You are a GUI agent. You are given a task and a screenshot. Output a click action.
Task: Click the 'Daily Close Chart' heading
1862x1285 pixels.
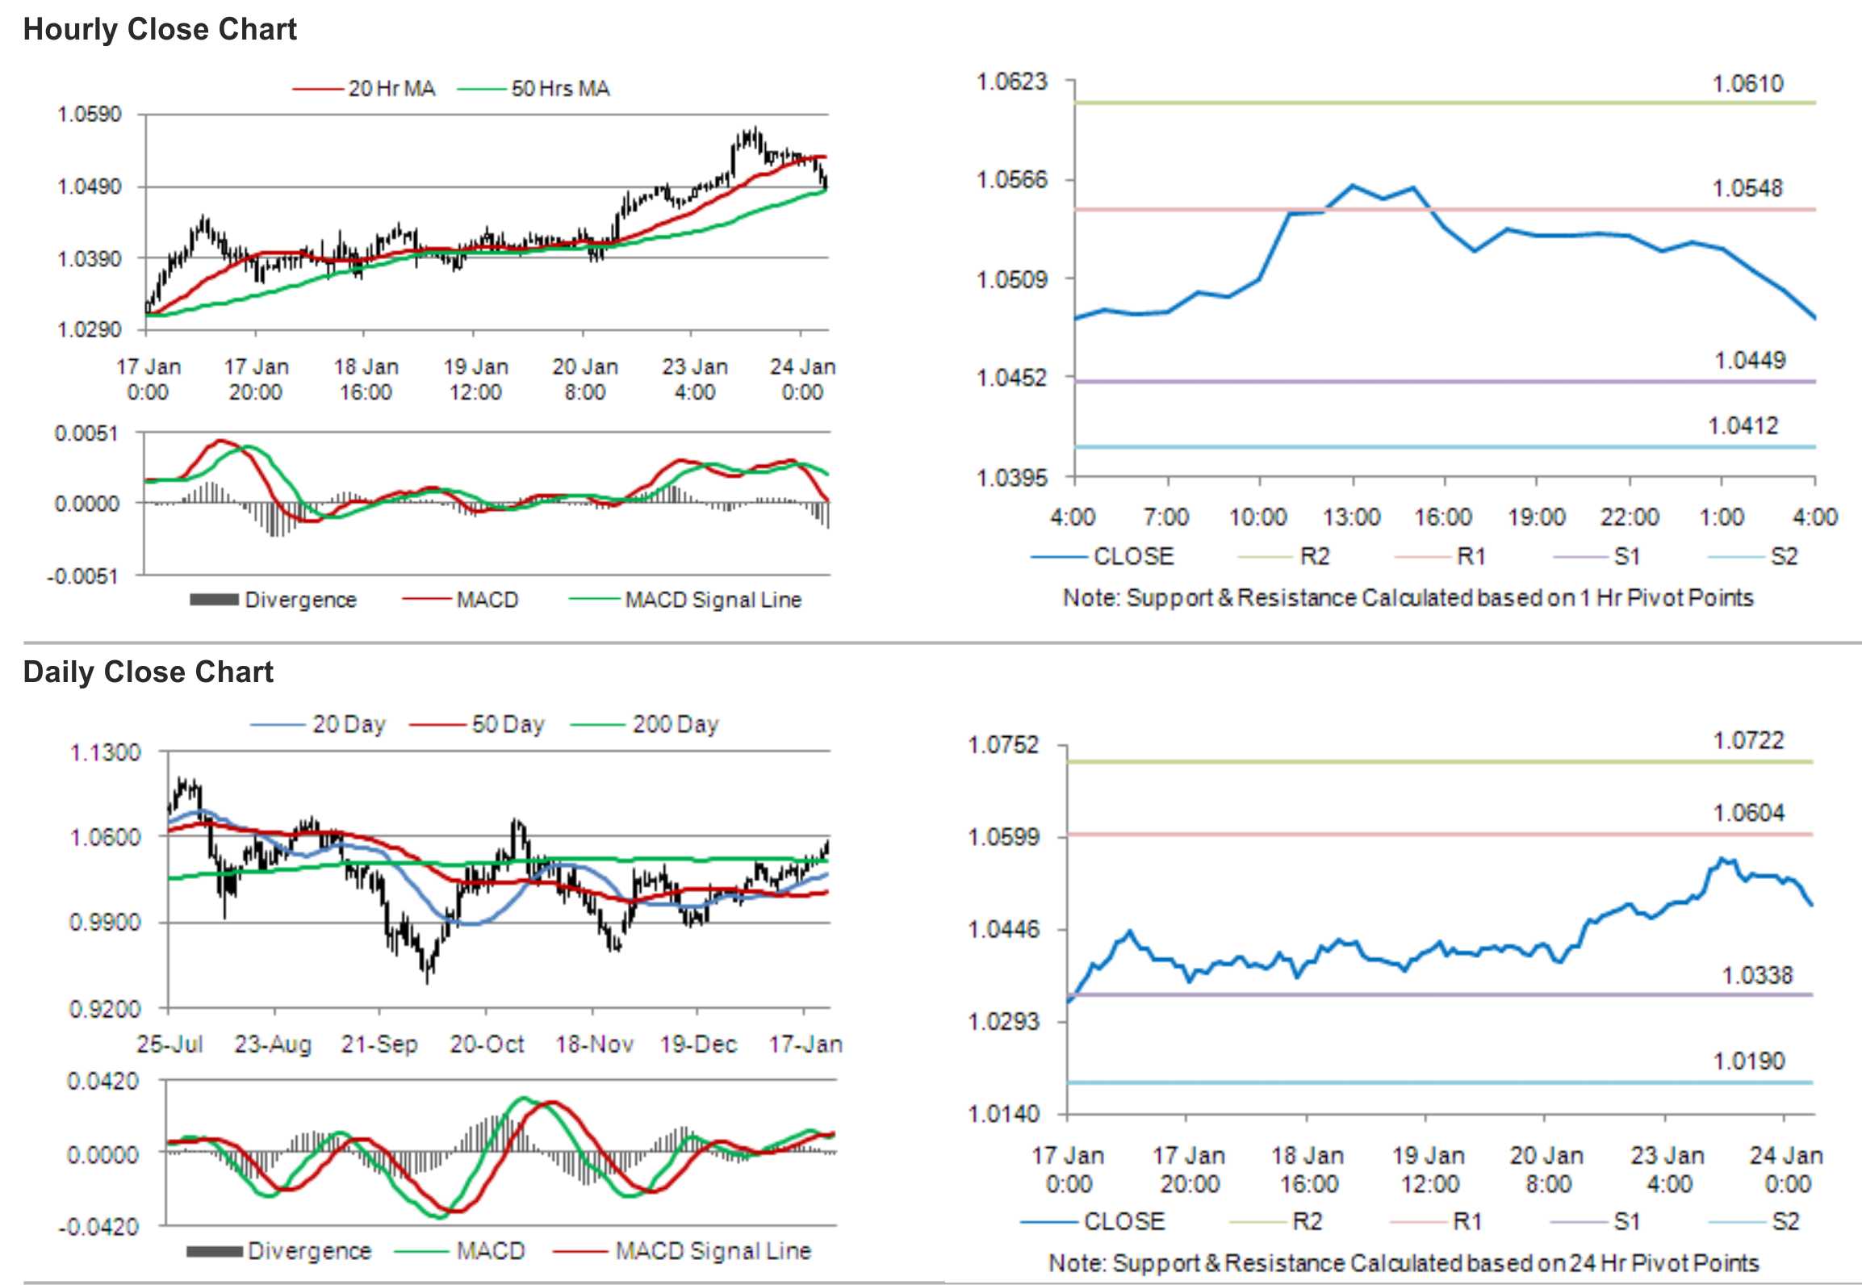pos(149,672)
